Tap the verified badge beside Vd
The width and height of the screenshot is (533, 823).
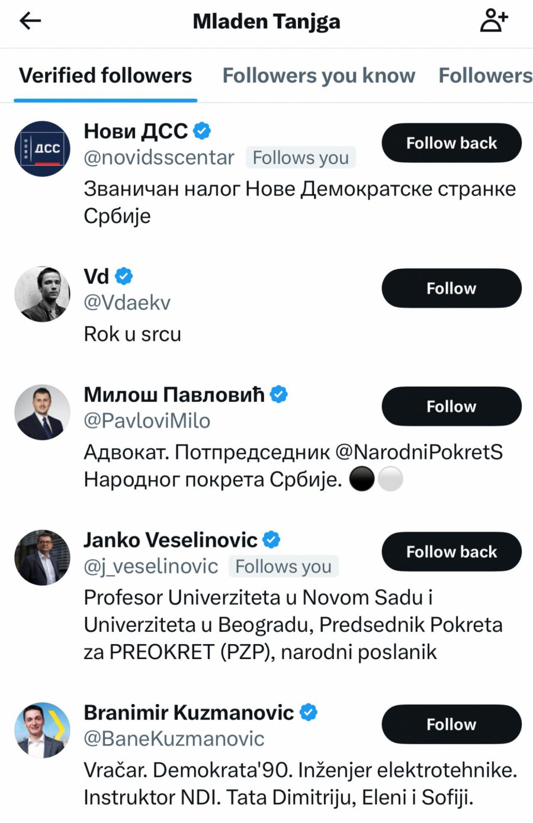124,276
